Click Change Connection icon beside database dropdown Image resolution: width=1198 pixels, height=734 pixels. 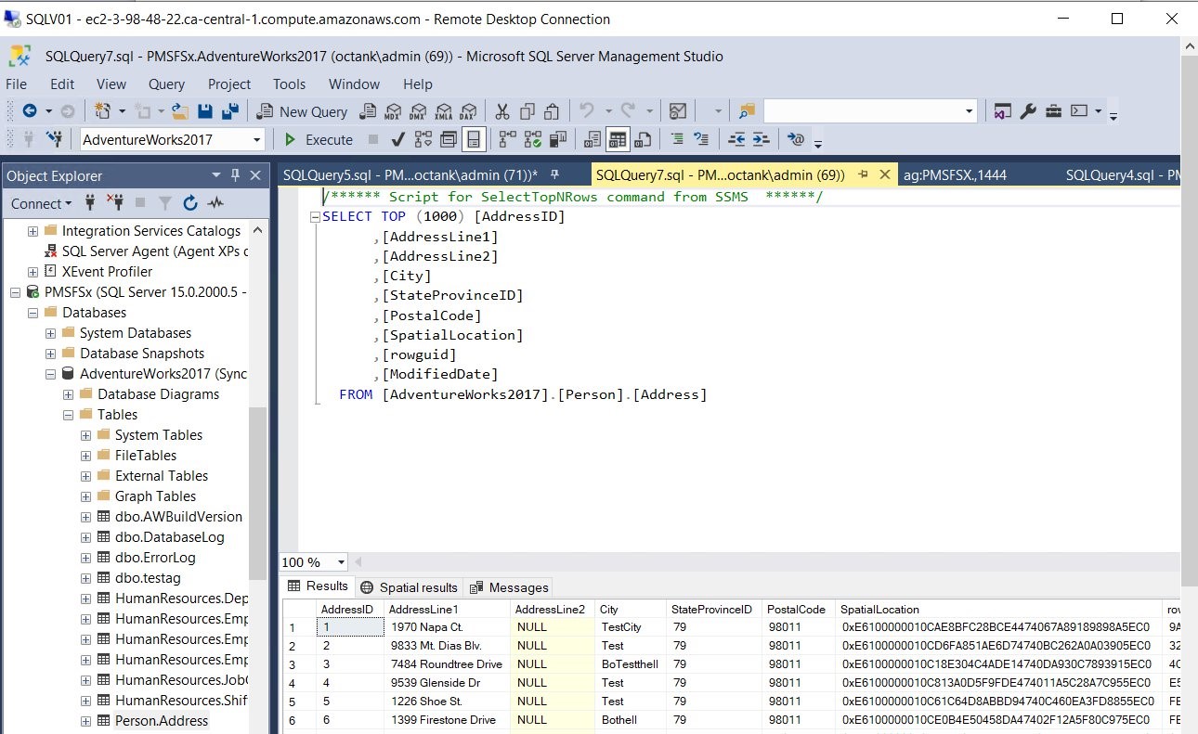[55, 139]
